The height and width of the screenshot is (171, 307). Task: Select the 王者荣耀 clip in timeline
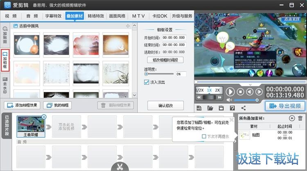point(31,126)
